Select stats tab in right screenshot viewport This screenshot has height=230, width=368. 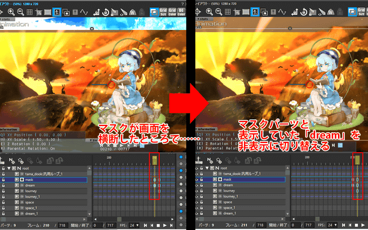(x=203, y=19)
